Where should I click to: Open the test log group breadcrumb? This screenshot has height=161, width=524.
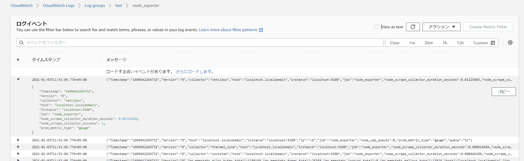pos(119,5)
